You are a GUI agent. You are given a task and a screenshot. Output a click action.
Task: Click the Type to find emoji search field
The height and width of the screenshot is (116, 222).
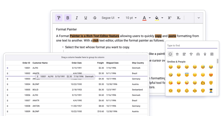click(192, 46)
